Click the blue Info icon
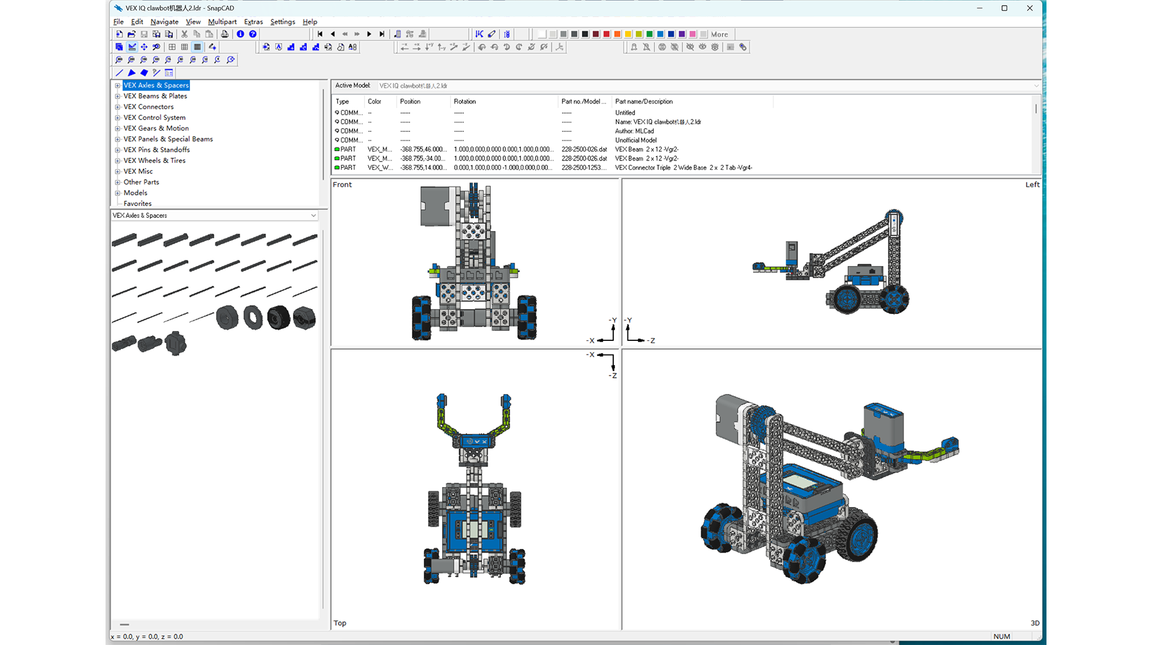The image size is (1152, 645). tap(240, 34)
